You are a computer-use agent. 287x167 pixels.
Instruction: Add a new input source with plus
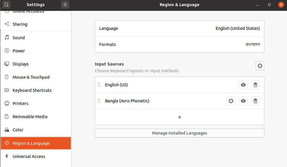180,117
